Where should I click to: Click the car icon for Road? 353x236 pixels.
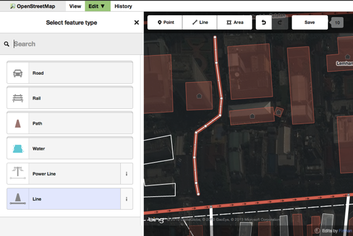[x=18, y=73]
